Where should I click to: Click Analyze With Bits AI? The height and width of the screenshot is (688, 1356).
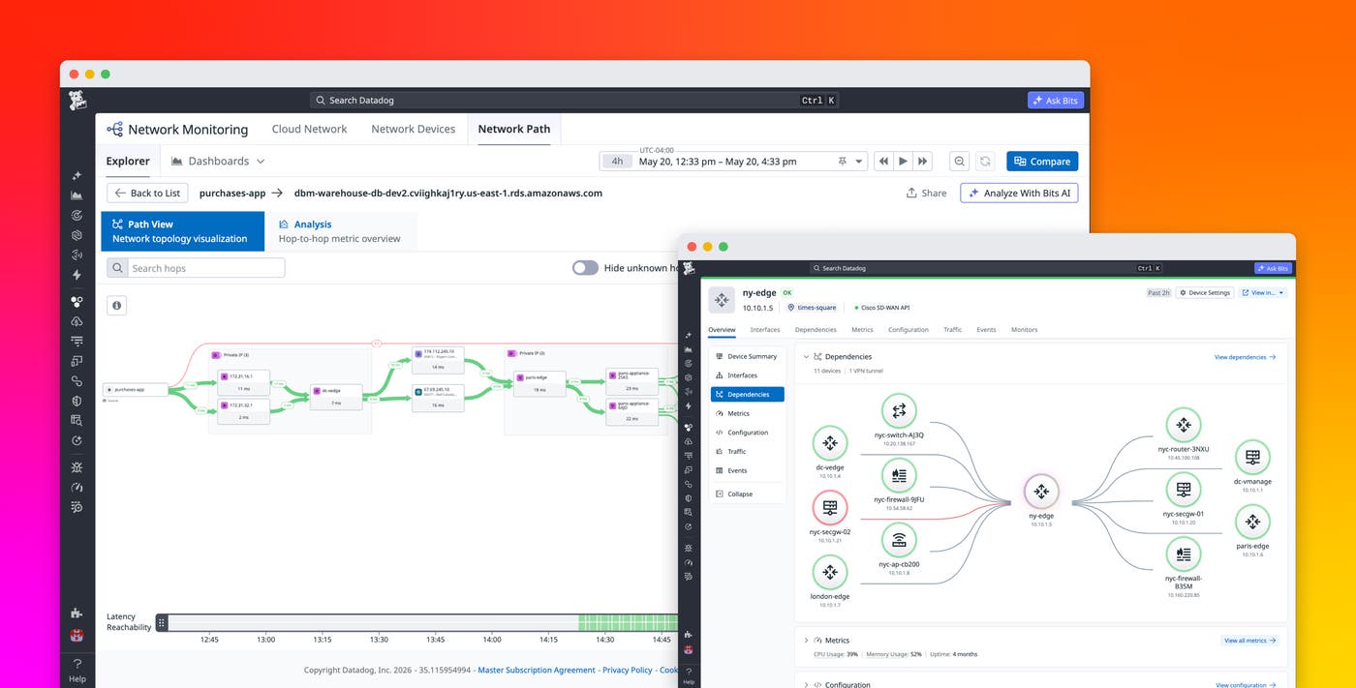[x=1019, y=193]
